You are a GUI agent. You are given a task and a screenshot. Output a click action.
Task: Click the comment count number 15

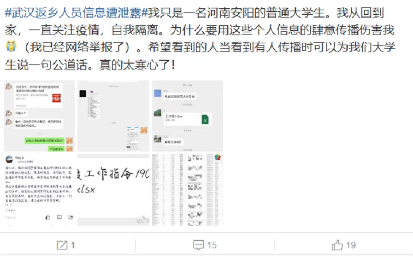coord(212,245)
